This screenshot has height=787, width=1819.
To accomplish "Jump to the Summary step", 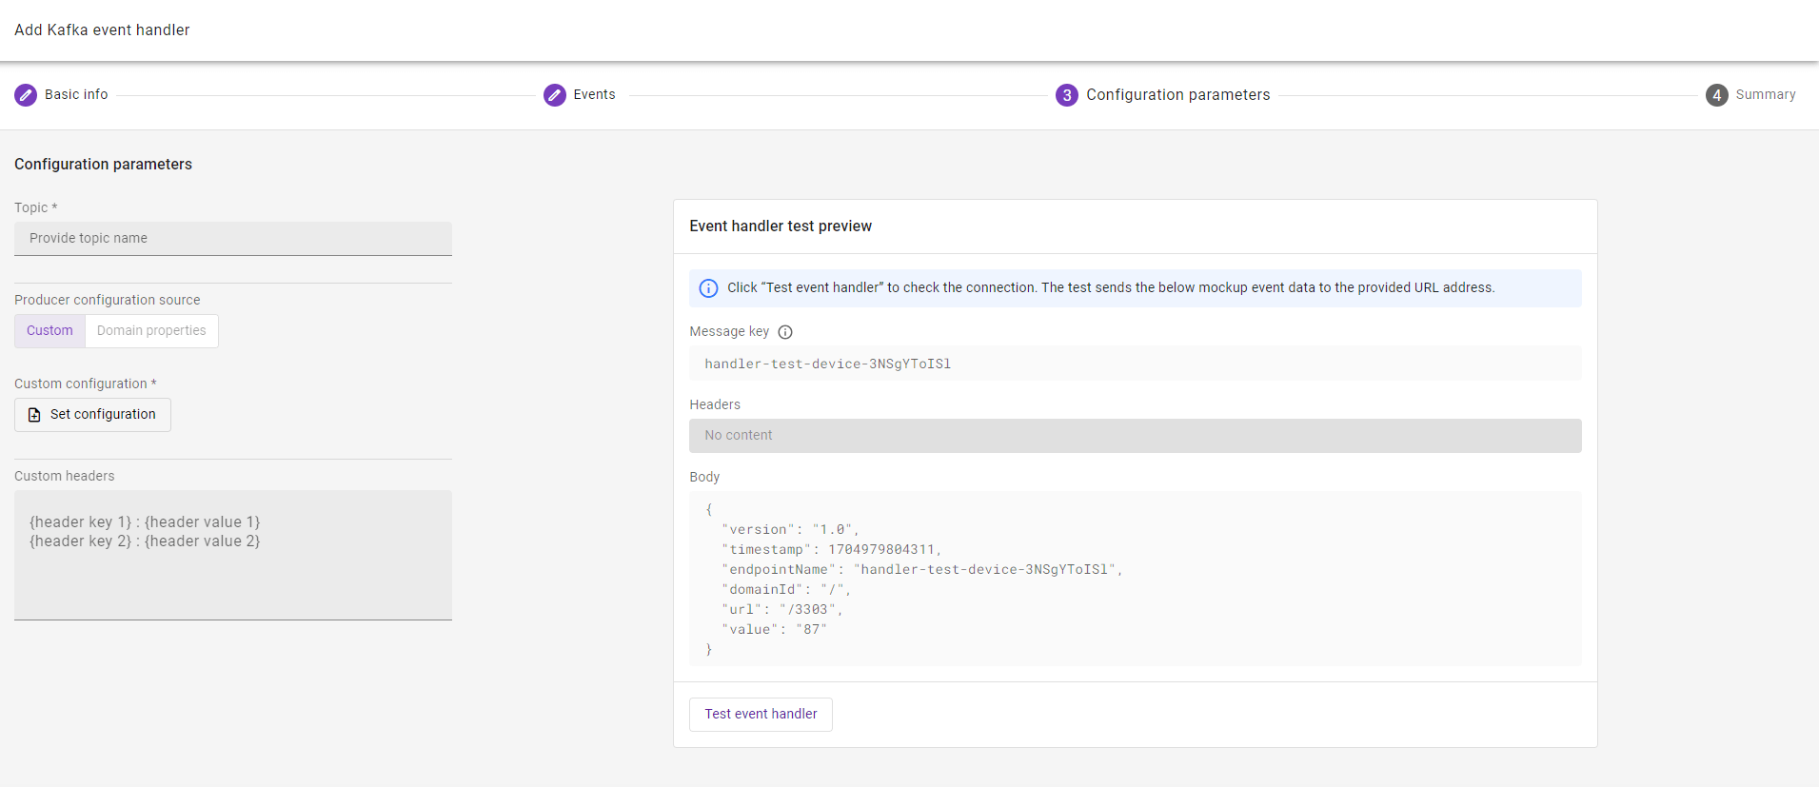I will click(1766, 94).
